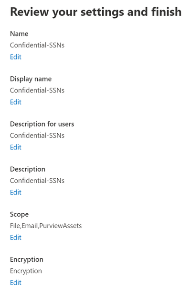This screenshot has width=191, height=288.
Task: Click the bold Encryption label
Action: point(27,260)
